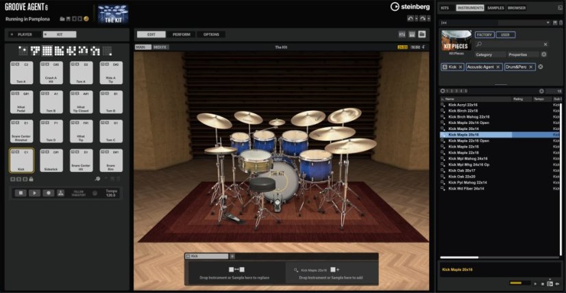Switch to the Options tab
The width and height of the screenshot is (566, 293).
click(x=211, y=34)
